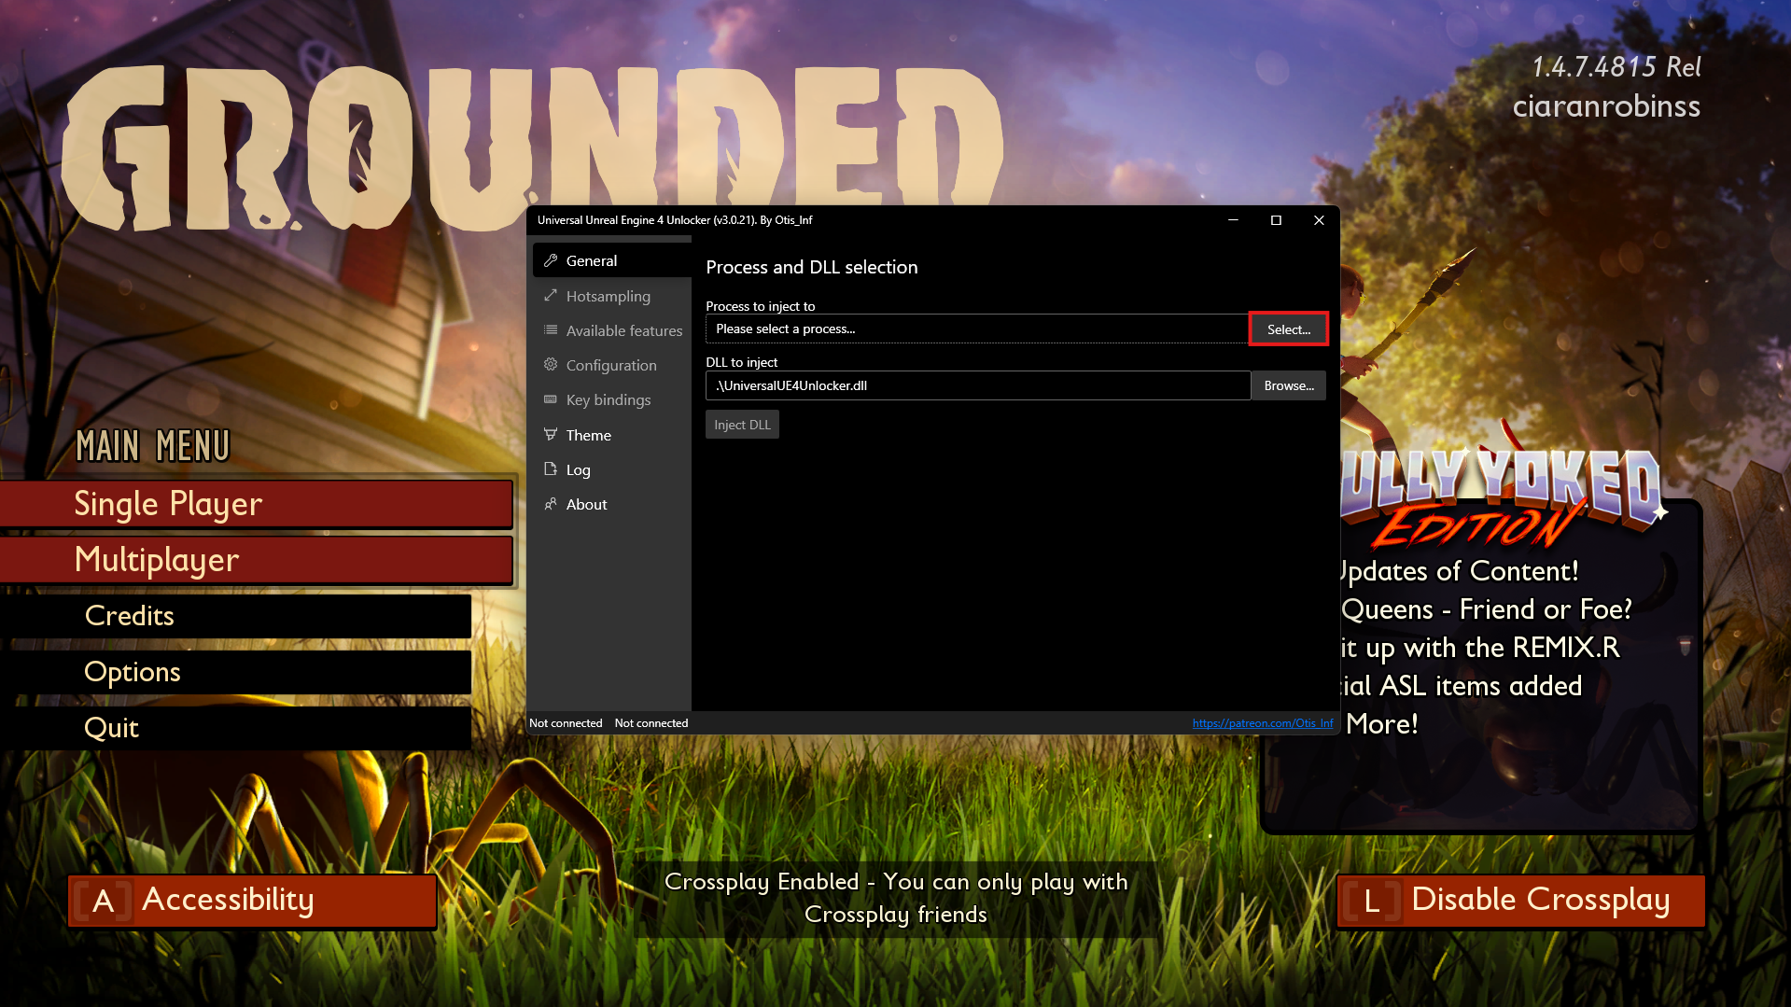Choose Multiplayer in Grounded main menu
Viewport: 1791px width, 1007px height.
click(x=257, y=560)
